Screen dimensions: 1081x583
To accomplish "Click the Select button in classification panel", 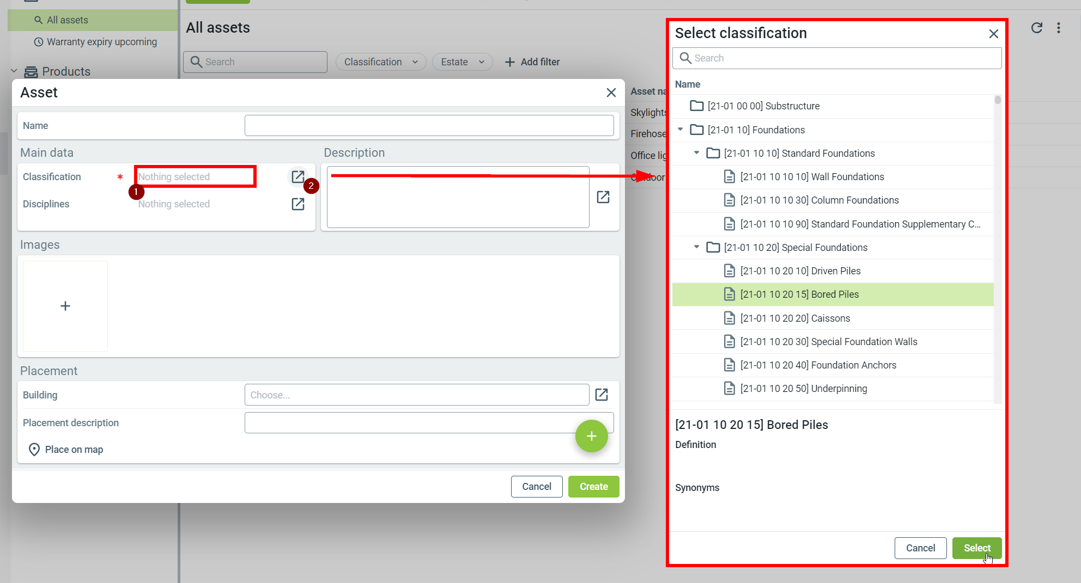I will (x=976, y=548).
